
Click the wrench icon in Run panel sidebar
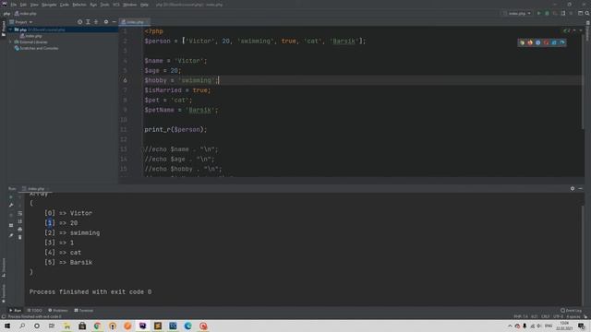[x=11, y=205]
